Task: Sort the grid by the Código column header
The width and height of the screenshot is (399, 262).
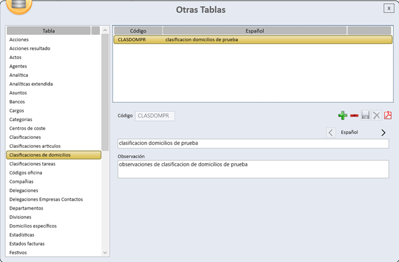Action: [138, 31]
